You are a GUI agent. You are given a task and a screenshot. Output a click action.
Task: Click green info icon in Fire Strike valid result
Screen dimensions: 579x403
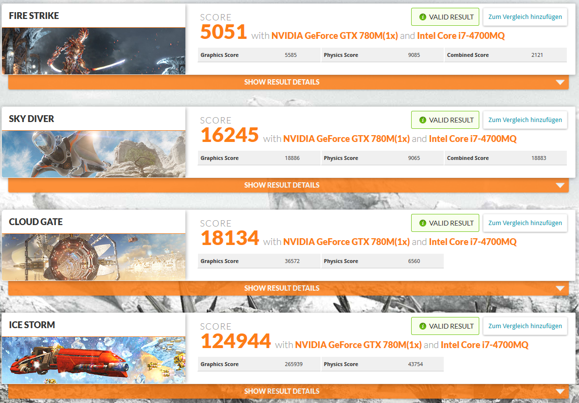point(423,17)
